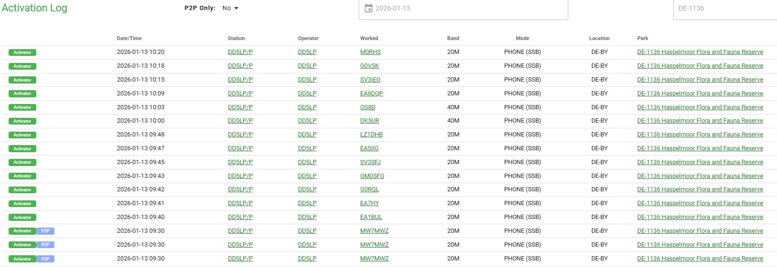Open GM0SFG worked station link

(x=372, y=176)
